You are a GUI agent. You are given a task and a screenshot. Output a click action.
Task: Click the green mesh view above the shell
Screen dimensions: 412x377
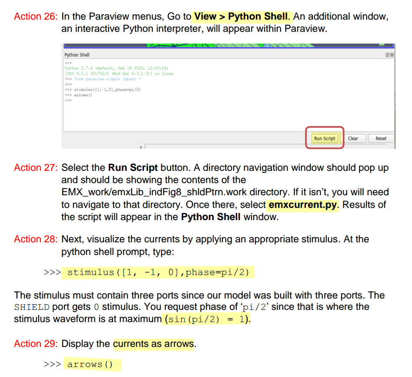tap(218, 45)
